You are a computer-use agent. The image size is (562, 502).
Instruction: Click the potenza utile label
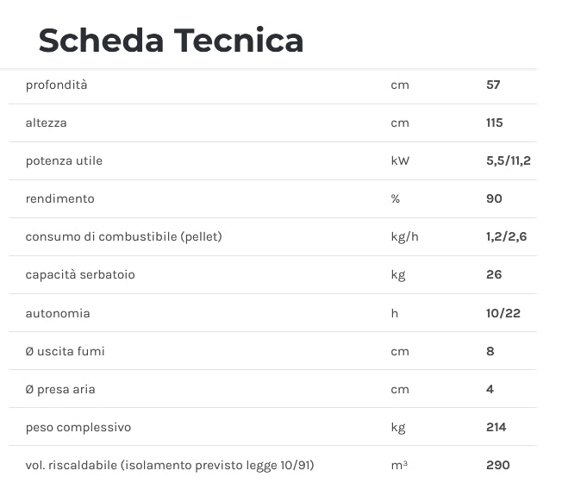64,160
